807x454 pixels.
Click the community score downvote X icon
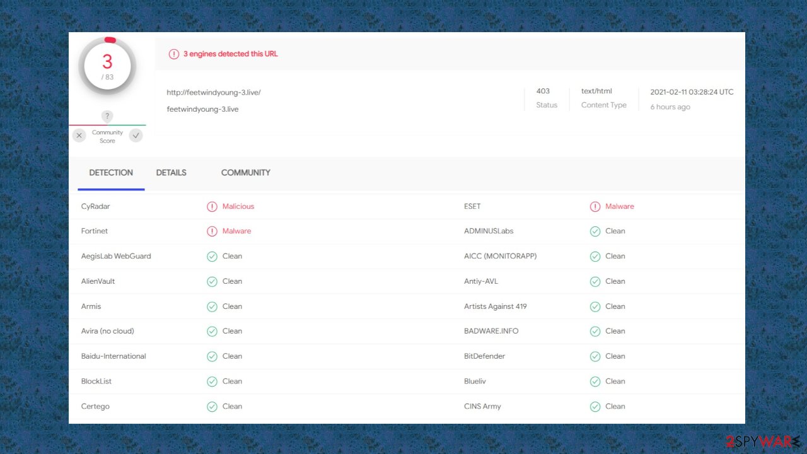79,136
